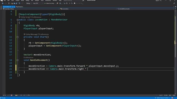Click the 'Ln 21' line indicator in the footer
The width and height of the screenshot is (177, 99).
[161, 95]
